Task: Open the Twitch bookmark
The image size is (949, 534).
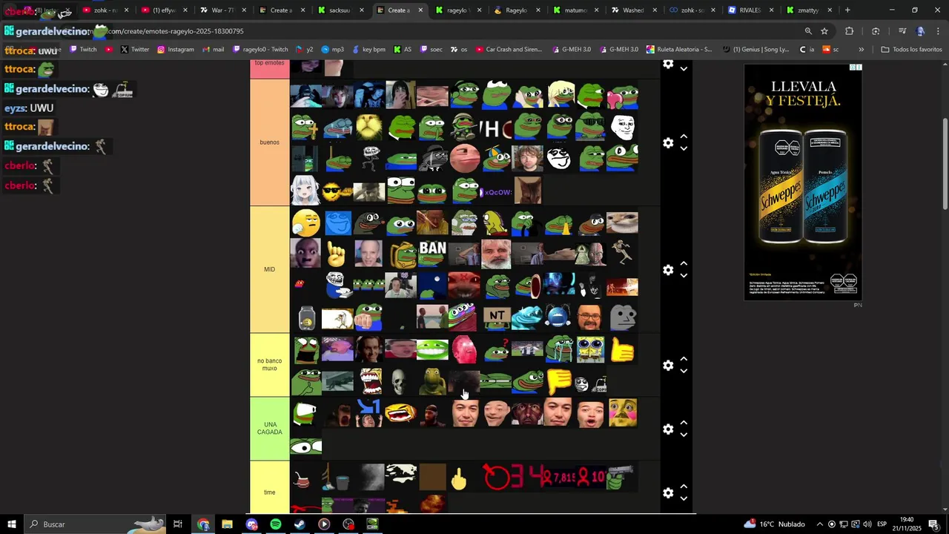Action: (x=84, y=50)
